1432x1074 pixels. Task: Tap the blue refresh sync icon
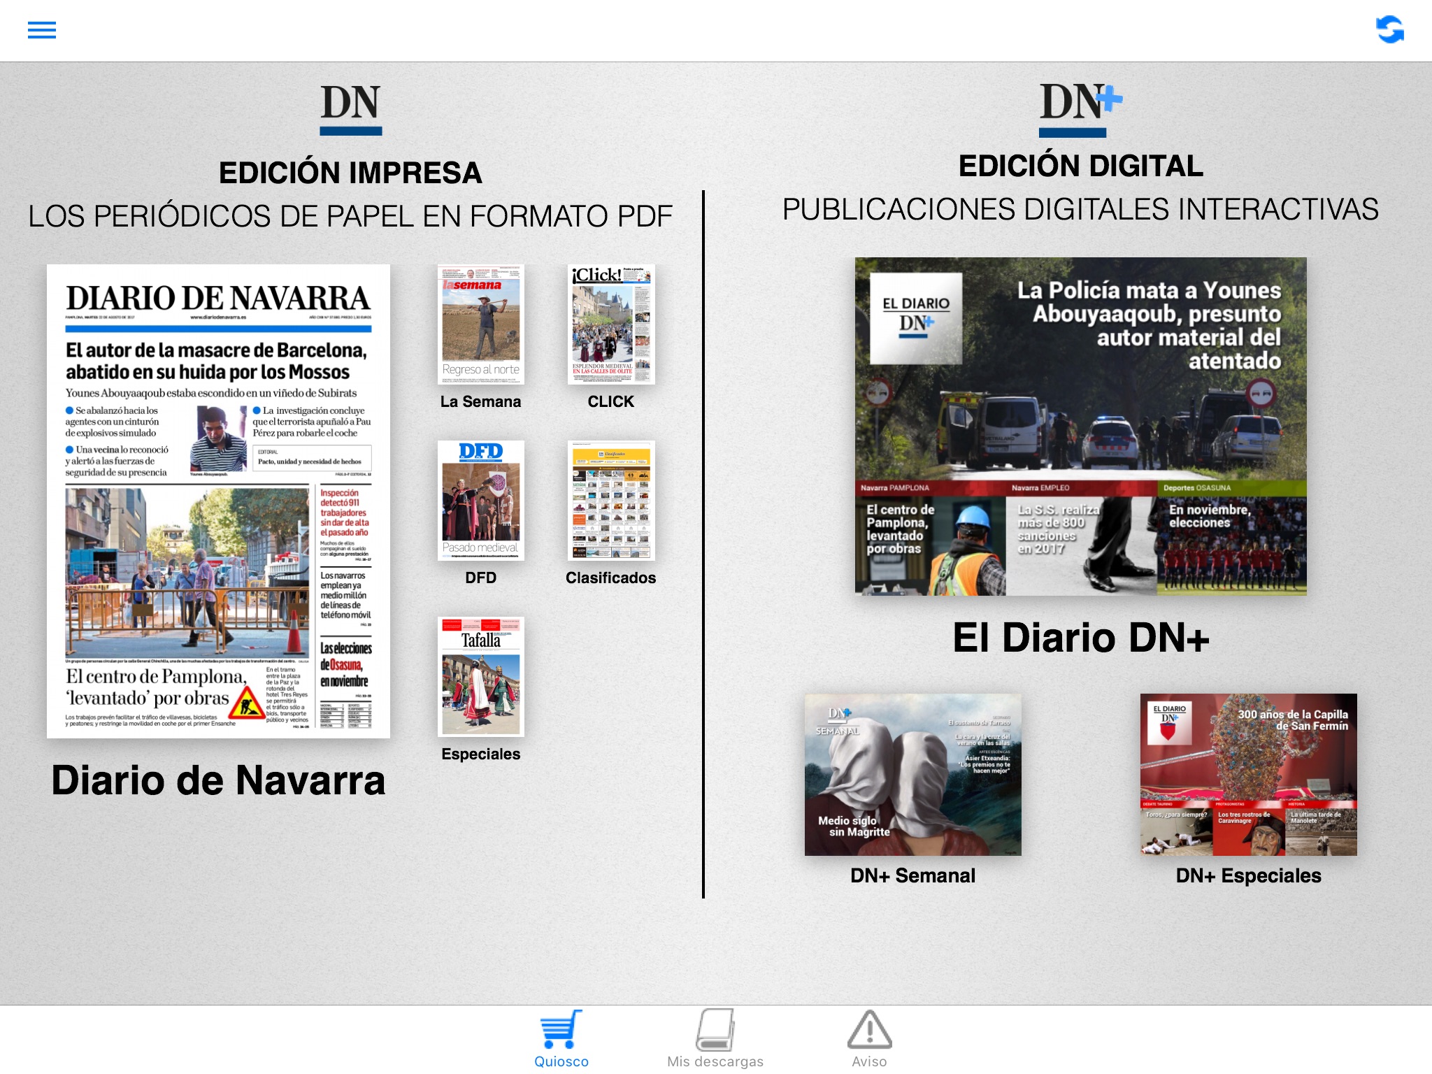tap(1389, 30)
